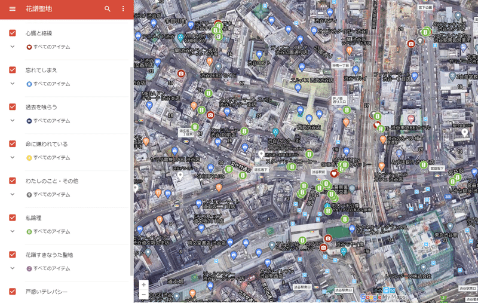Image resolution: width=478 pixels, height=303 pixels.
Task: Open すべてのアイテム under 私論理
Action: pyautogui.click(x=51, y=231)
